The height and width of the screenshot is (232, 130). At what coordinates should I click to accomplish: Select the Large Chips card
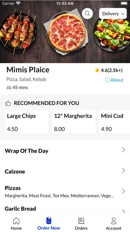27,122
